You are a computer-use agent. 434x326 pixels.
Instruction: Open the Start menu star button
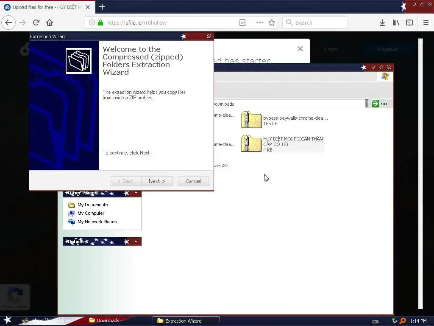(8, 320)
